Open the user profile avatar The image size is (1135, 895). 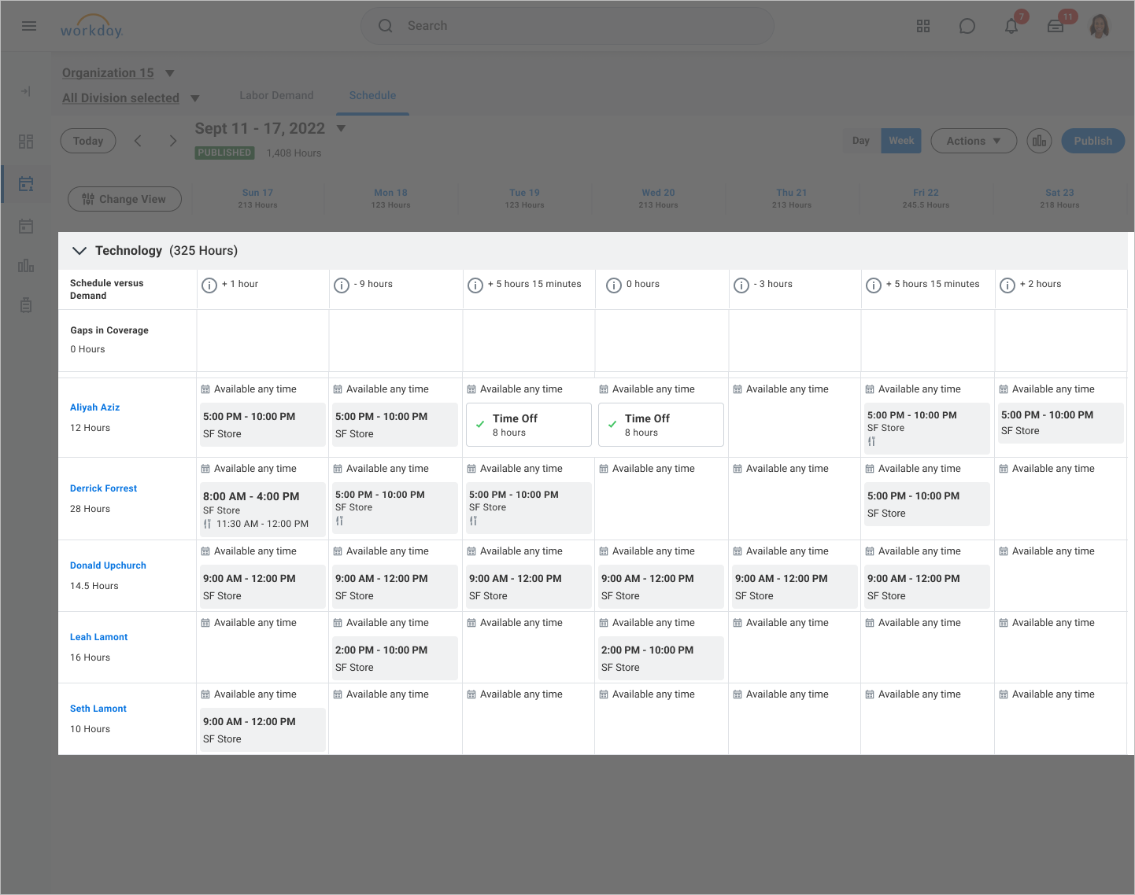pyautogui.click(x=1100, y=26)
